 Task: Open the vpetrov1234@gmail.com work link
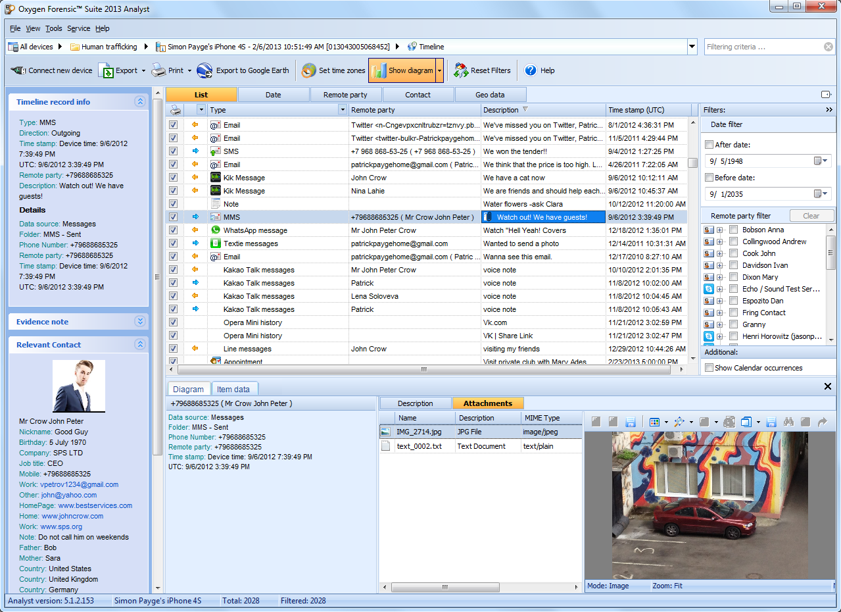[x=80, y=484]
